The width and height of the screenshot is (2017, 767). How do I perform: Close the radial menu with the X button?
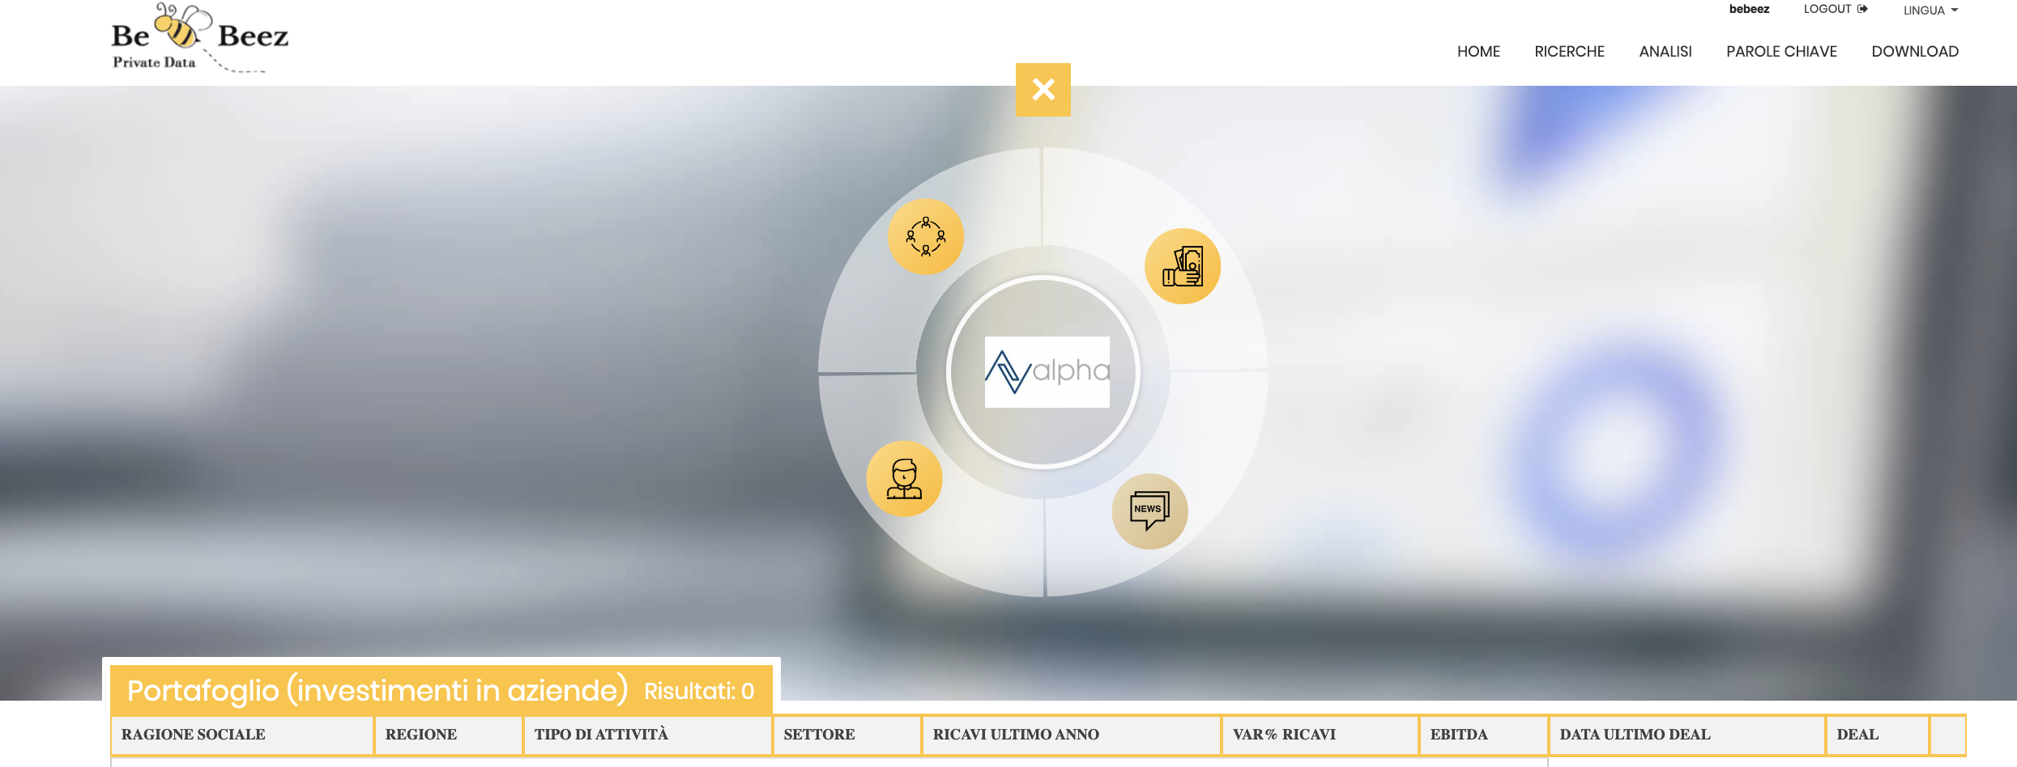1043,90
